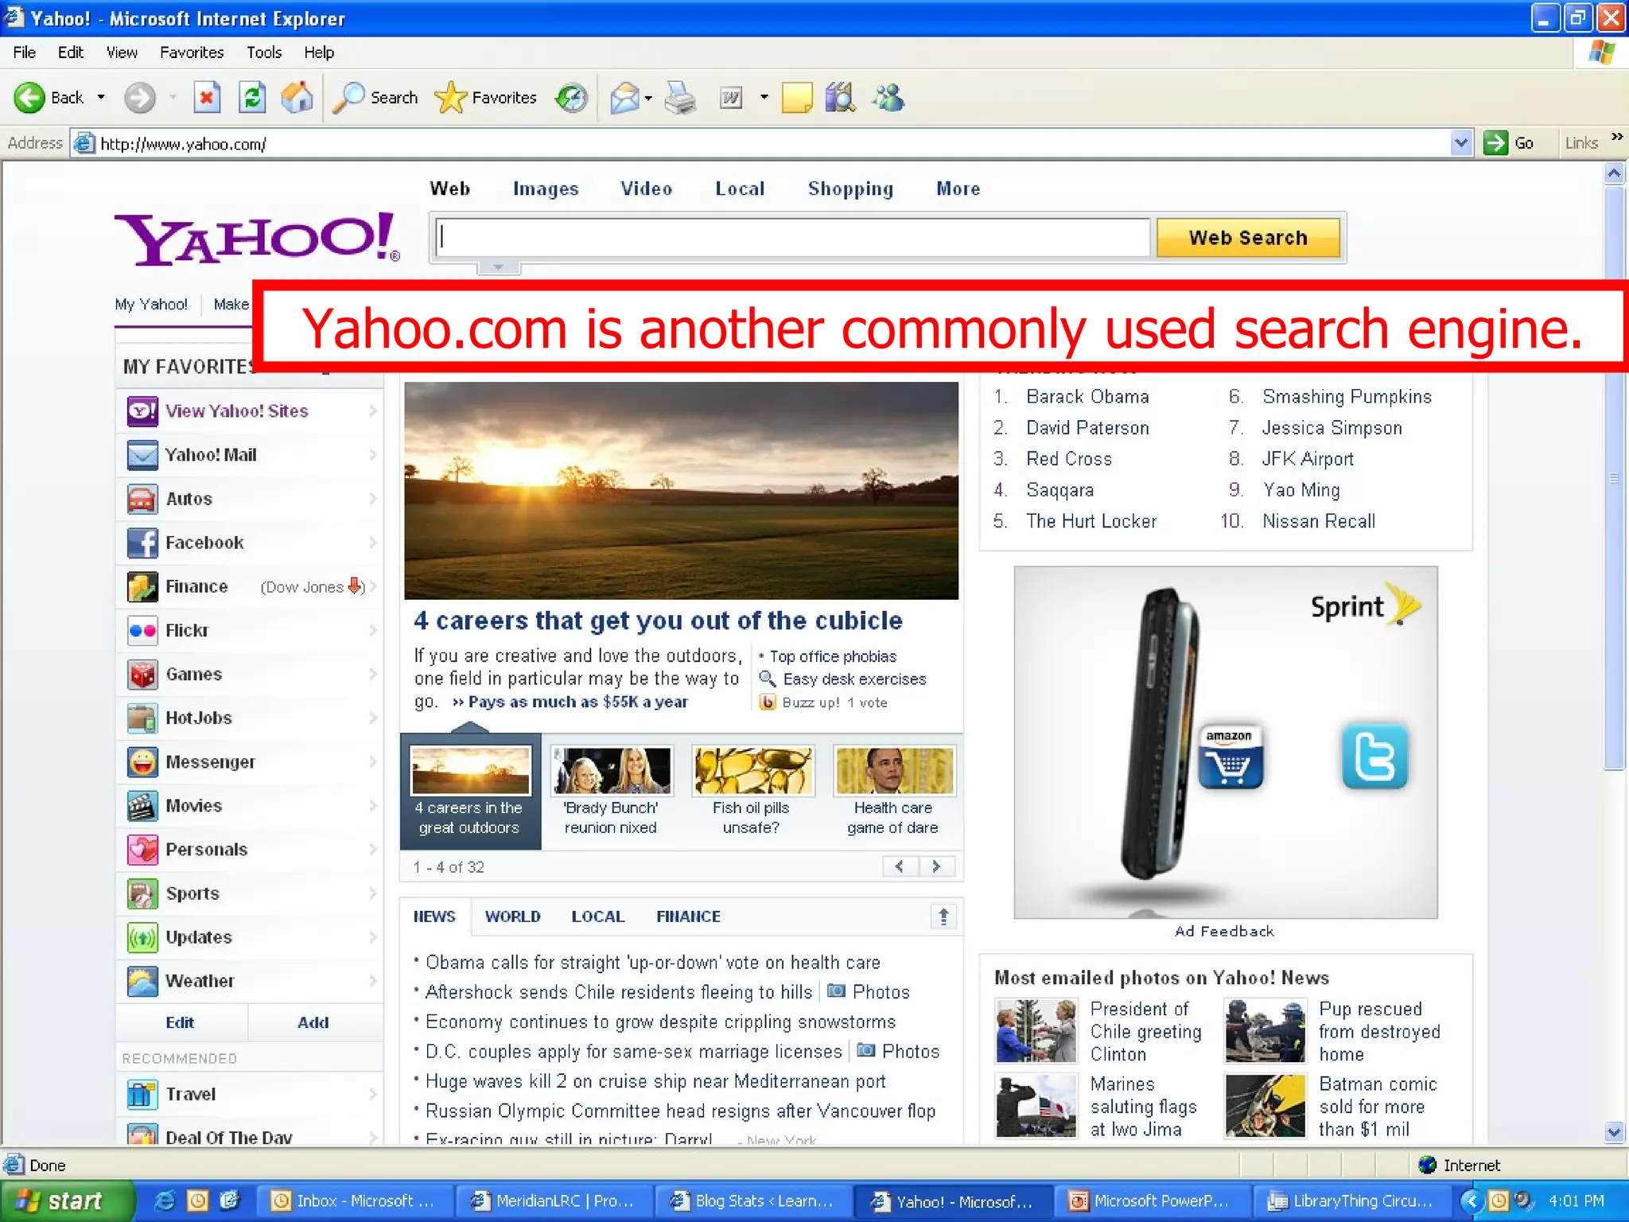Go to the Home page icon
The height and width of the screenshot is (1222, 1629).
tap(297, 98)
